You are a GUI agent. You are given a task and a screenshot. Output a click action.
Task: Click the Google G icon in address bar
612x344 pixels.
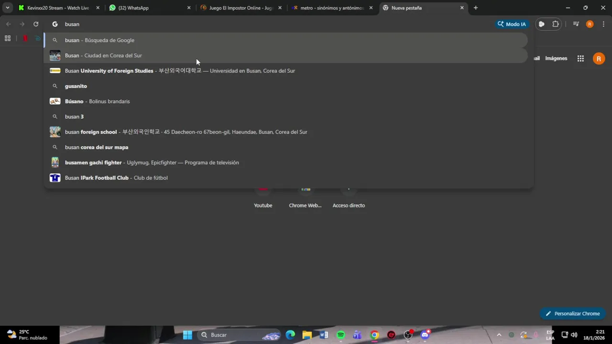point(55,24)
